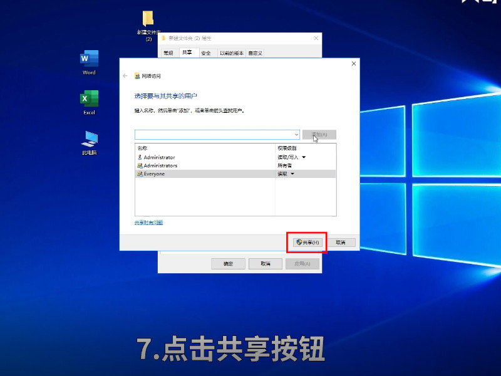Image resolution: width=501 pixels, height=376 pixels.
Task: Close the network access dialog
Action: click(354, 64)
